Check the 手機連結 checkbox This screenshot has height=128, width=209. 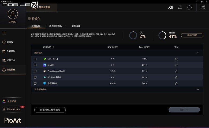(35, 83)
